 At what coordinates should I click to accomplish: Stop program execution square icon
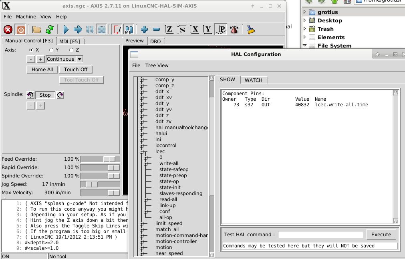pos(102,30)
